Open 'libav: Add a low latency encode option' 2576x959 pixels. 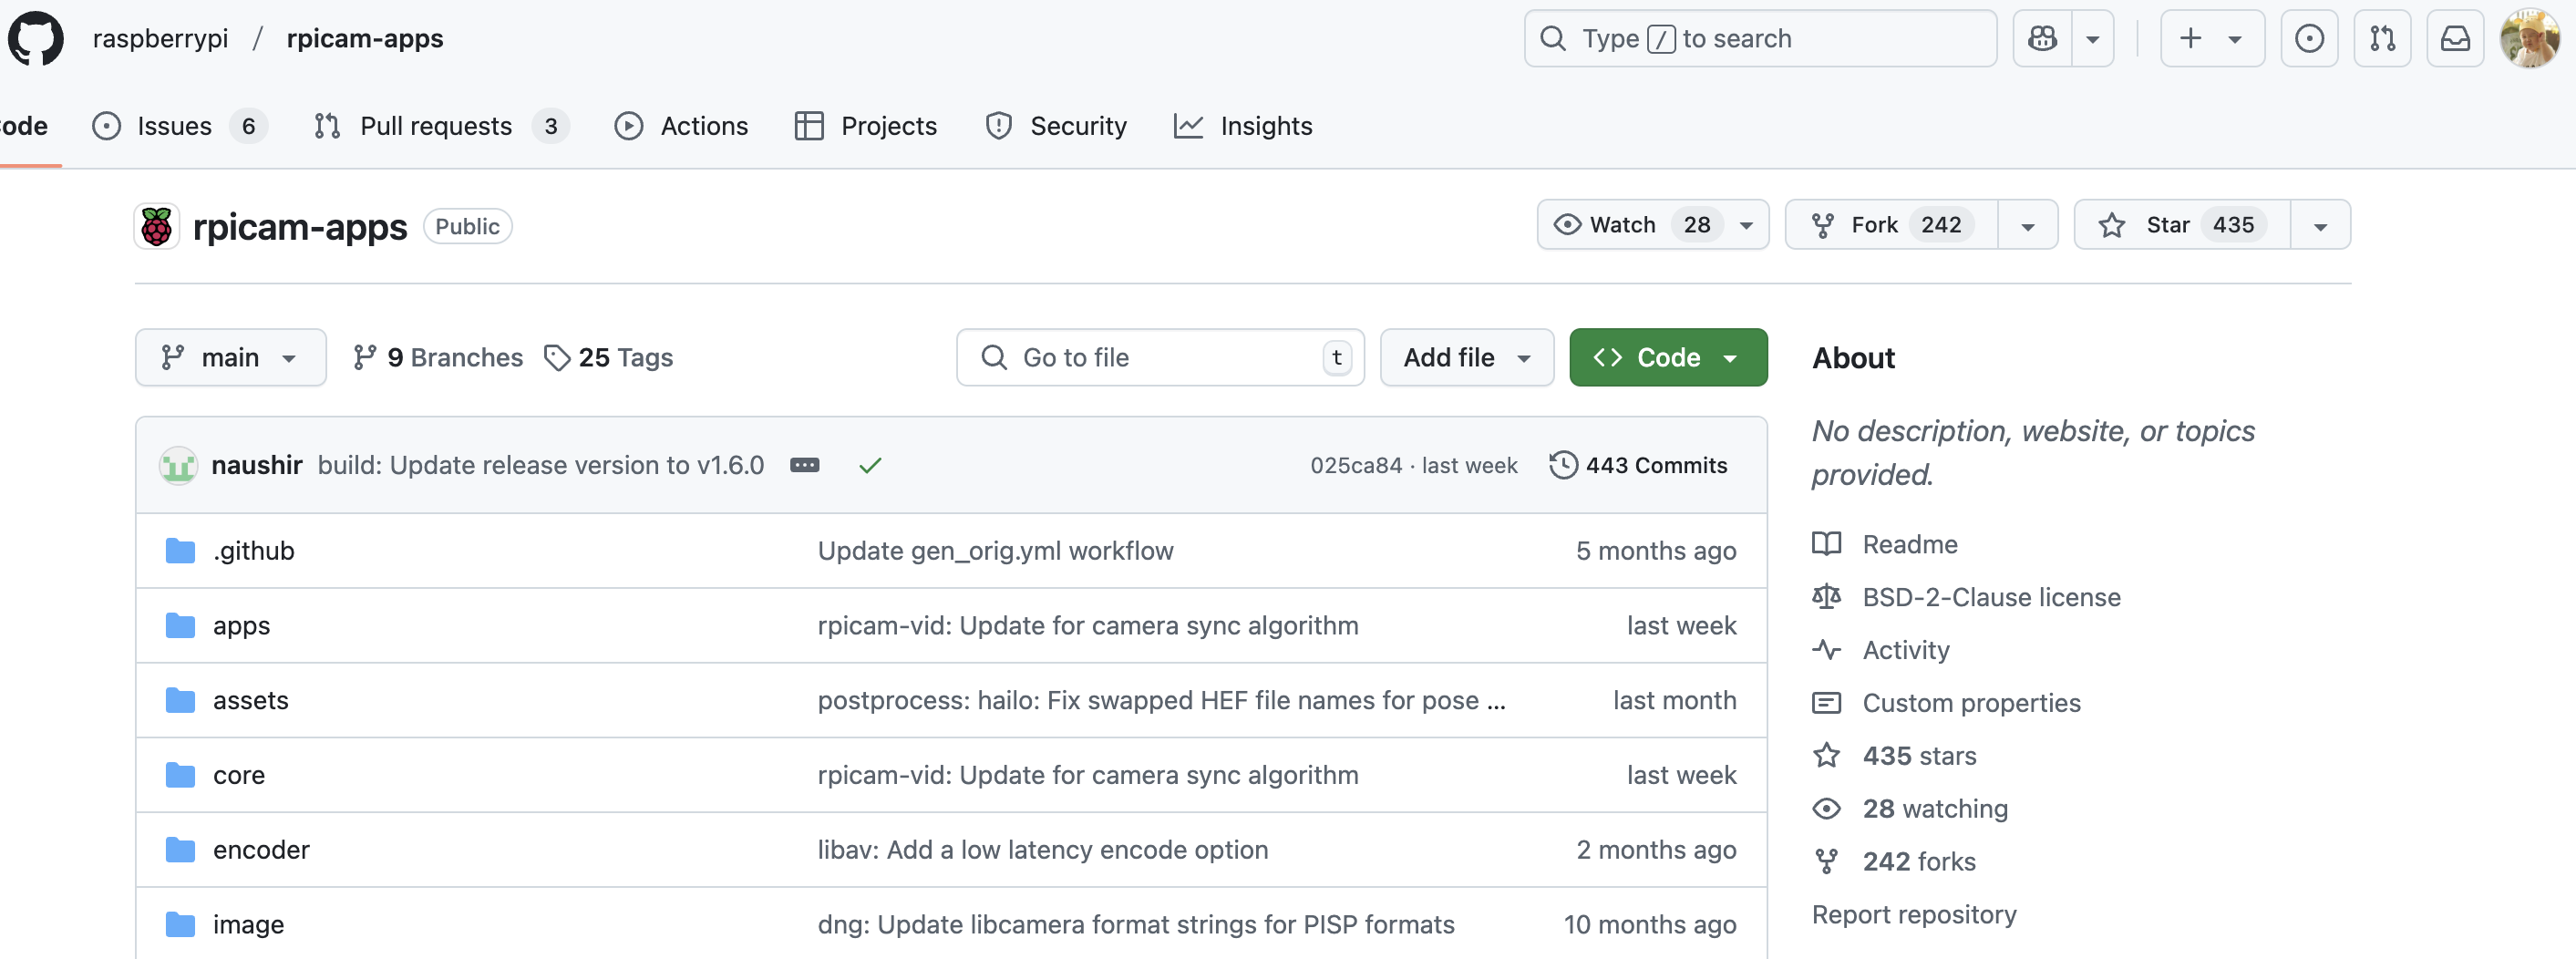1043,850
